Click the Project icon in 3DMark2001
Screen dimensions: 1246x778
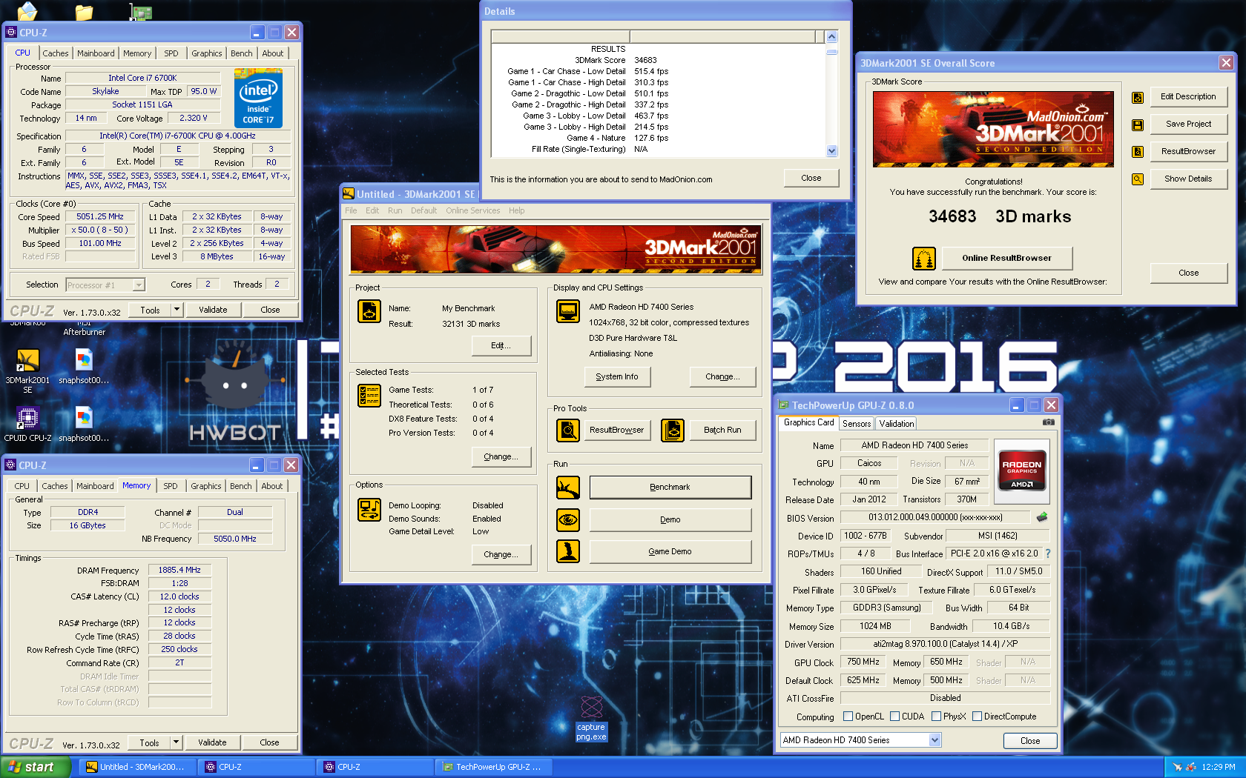tap(369, 311)
